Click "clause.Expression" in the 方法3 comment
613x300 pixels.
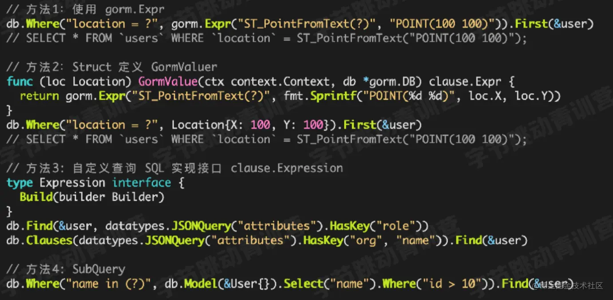coord(287,168)
